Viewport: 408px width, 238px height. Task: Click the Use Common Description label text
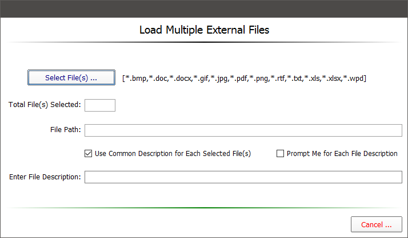(x=173, y=153)
